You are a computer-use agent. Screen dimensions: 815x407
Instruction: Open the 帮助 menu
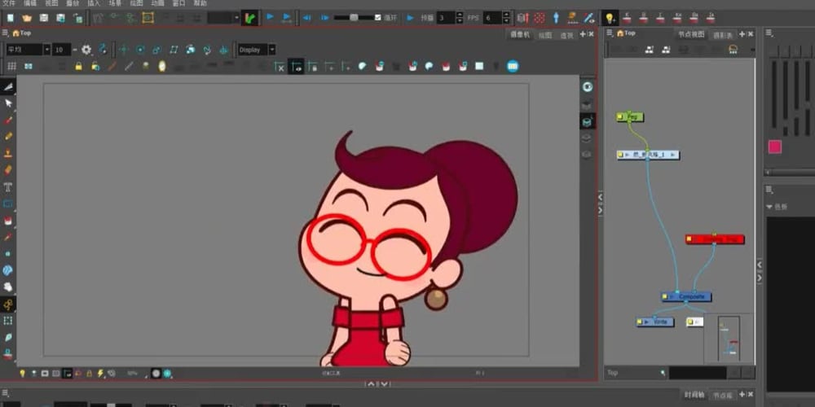(200, 3)
